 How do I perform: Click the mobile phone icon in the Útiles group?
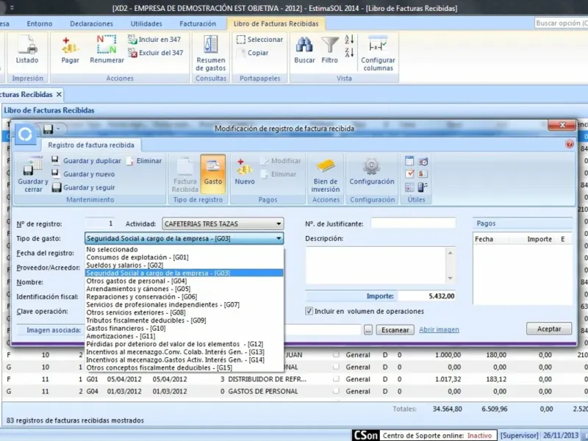click(x=423, y=187)
